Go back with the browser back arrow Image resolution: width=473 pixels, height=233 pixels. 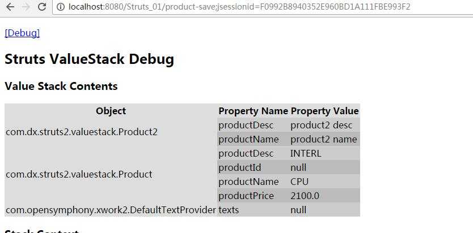(10, 7)
